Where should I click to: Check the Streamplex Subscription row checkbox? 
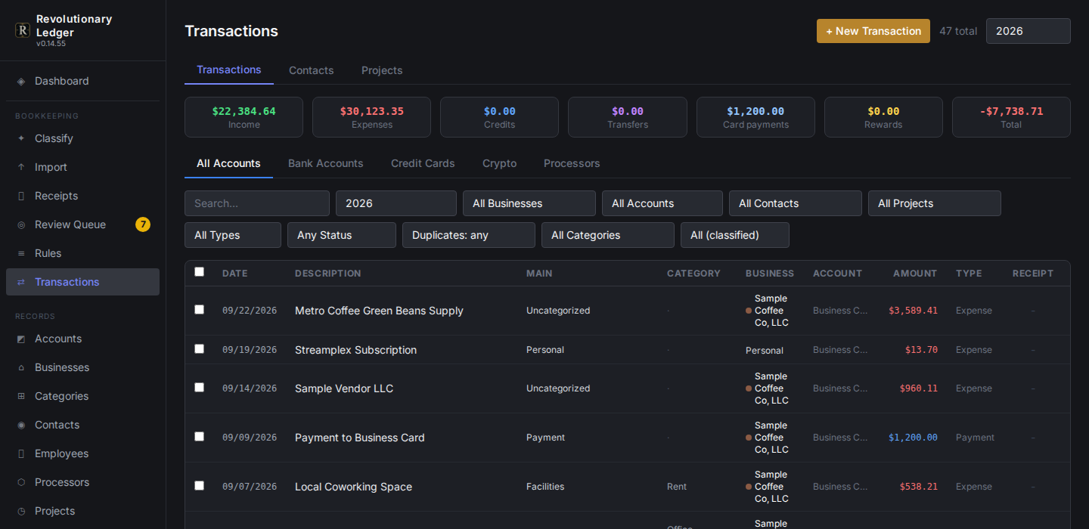199,349
